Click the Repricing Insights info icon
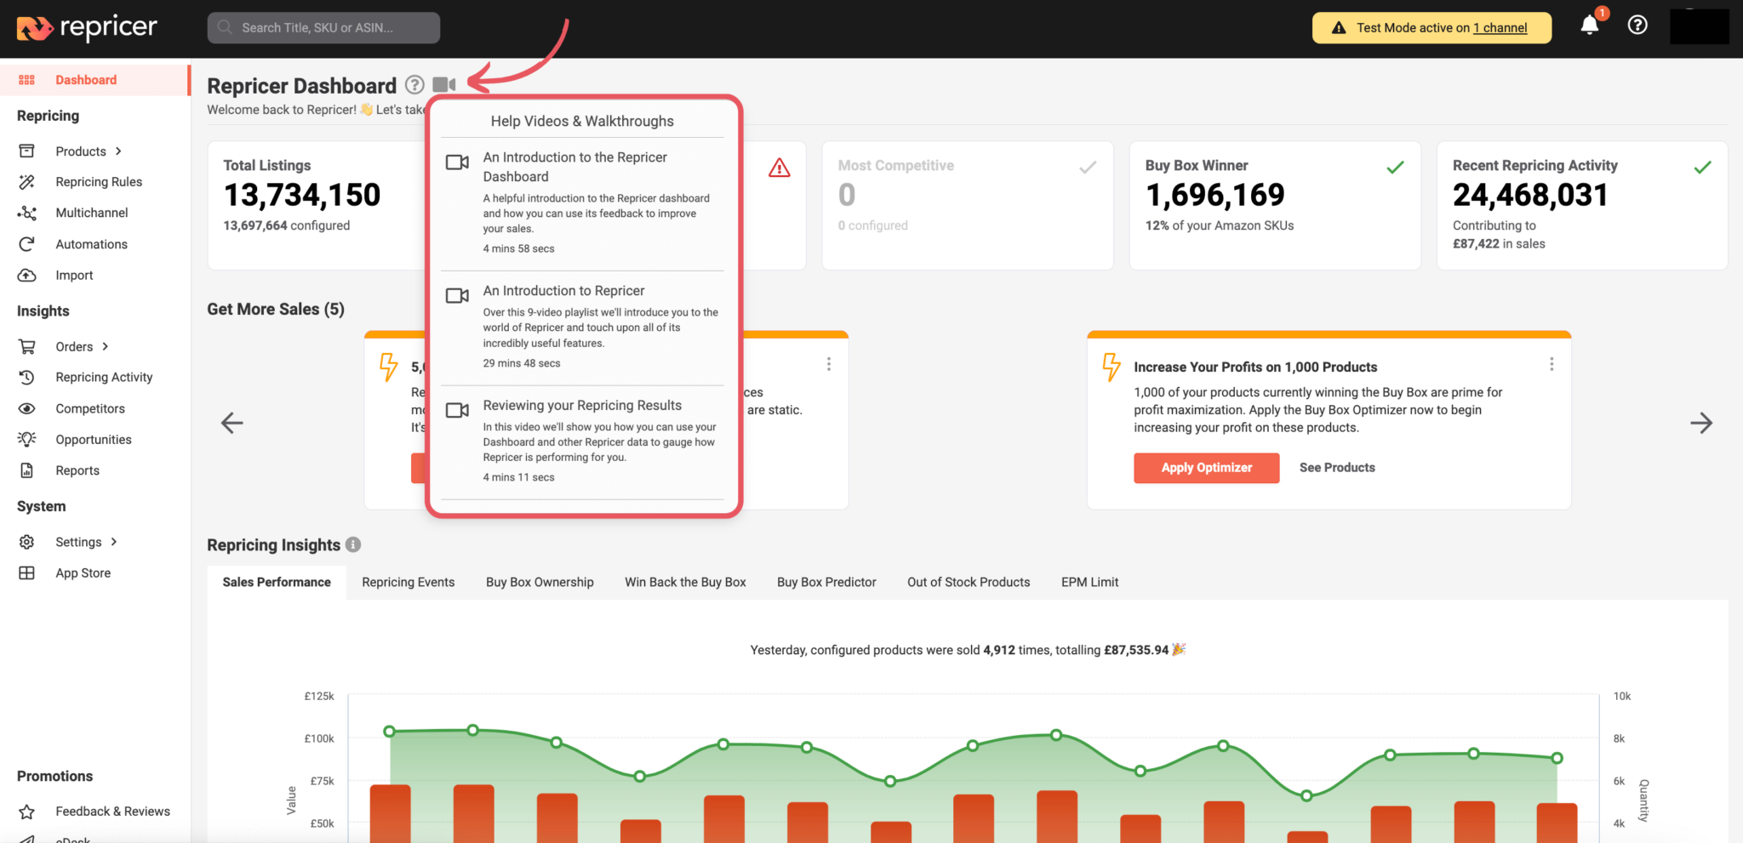 tap(353, 544)
